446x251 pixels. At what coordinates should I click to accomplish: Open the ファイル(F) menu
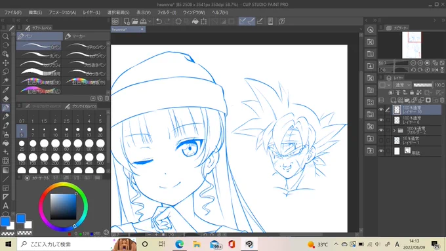(13, 12)
